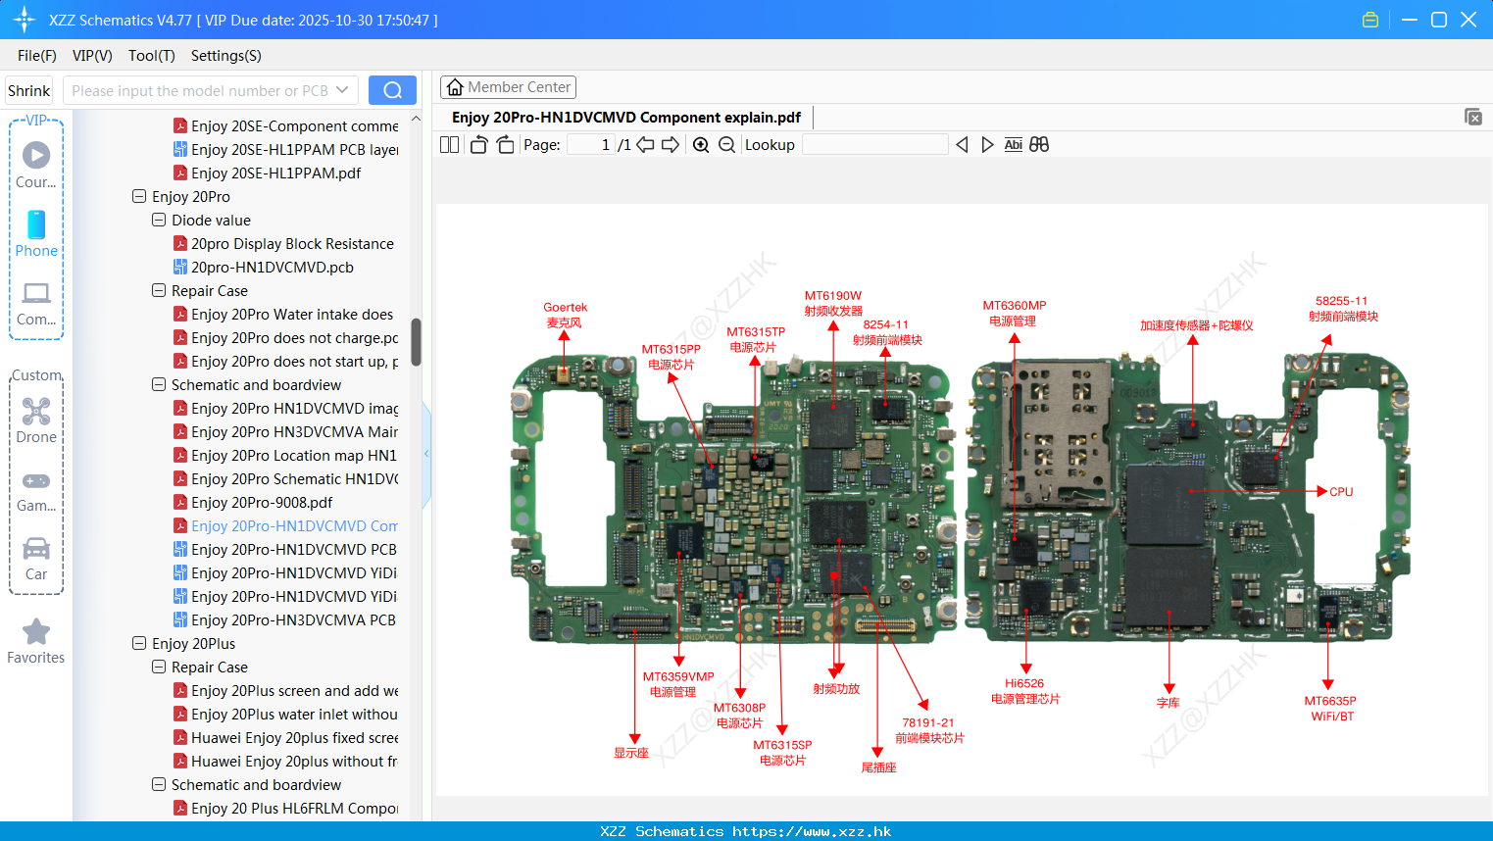
Task: Toggle whole-word match Abi icon
Action: click(x=1014, y=145)
